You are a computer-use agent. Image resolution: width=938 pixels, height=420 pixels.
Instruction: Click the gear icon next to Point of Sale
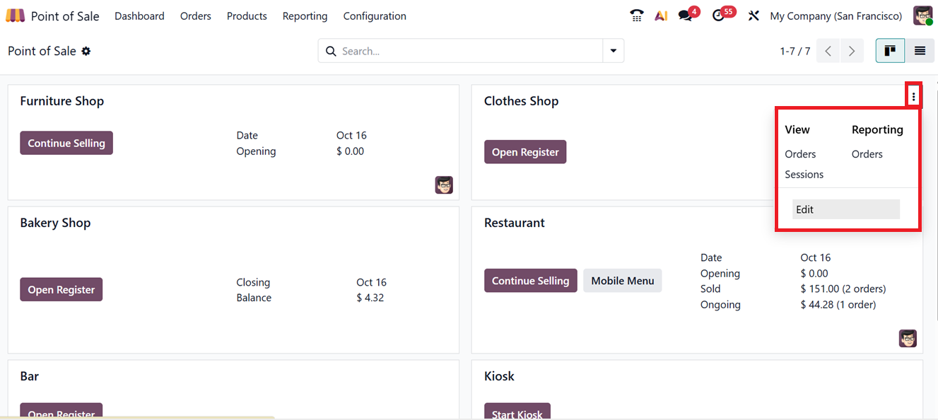(86, 51)
